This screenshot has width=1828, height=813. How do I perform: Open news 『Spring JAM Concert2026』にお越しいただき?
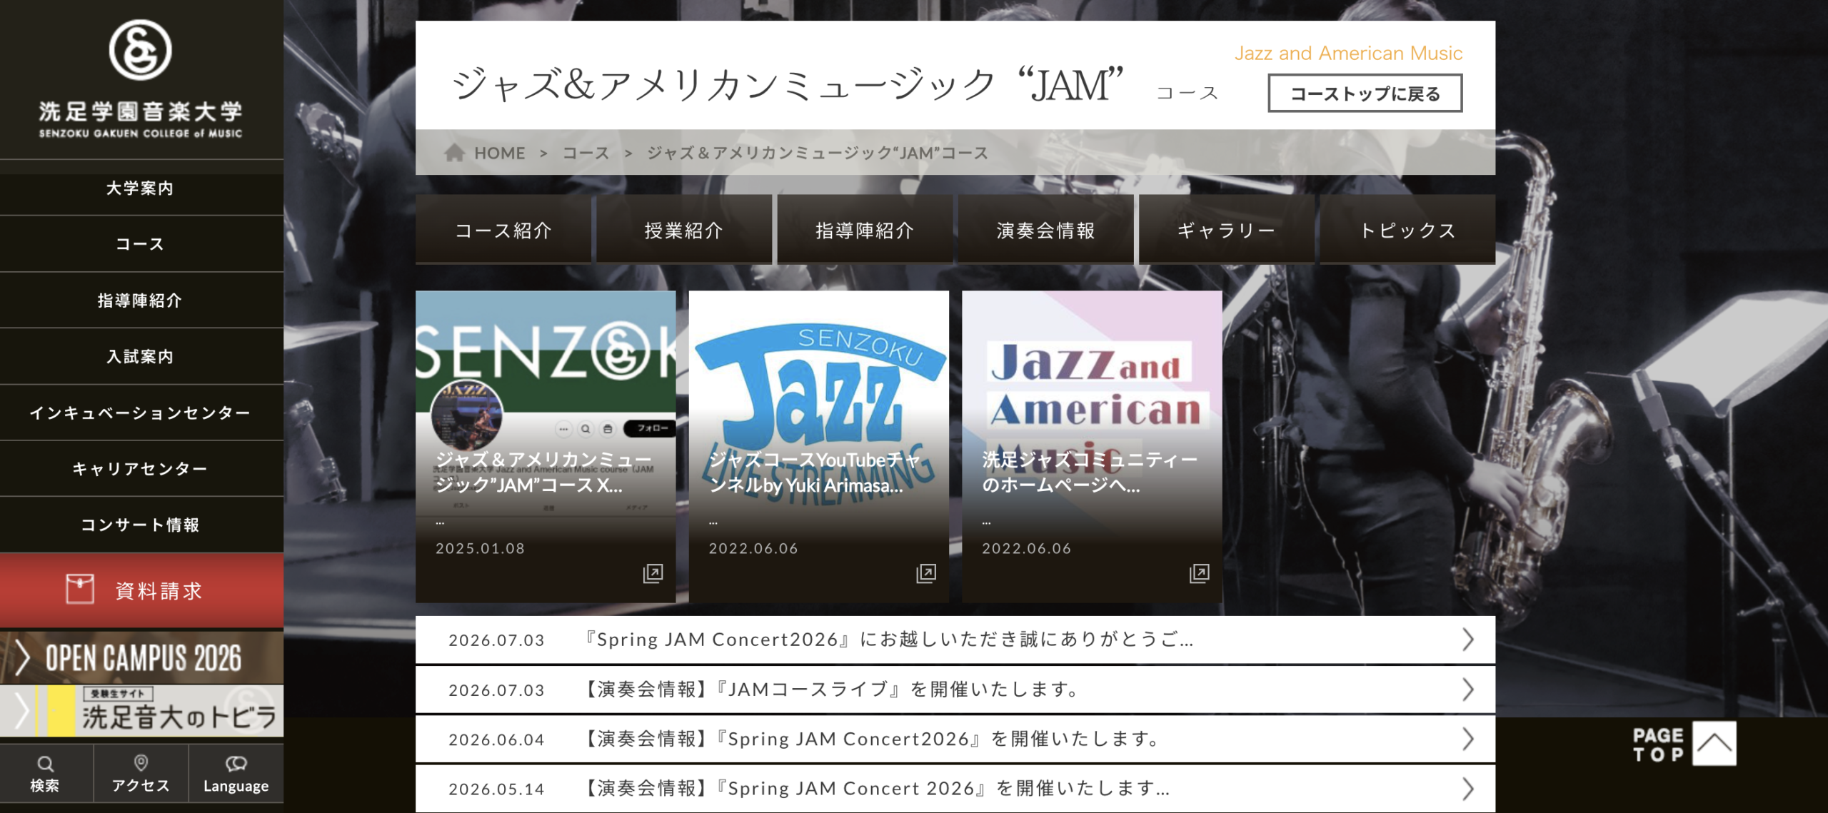(x=955, y=640)
